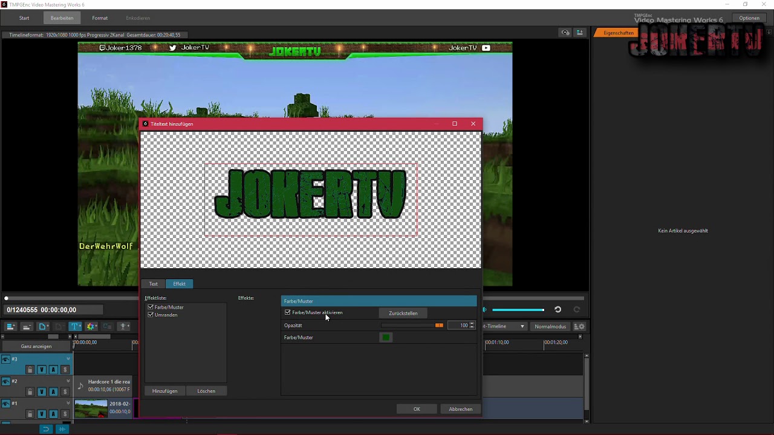
Task: Open the Bearbeiten tab
Action: [x=62, y=18]
